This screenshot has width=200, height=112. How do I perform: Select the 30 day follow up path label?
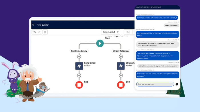point(121,51)
